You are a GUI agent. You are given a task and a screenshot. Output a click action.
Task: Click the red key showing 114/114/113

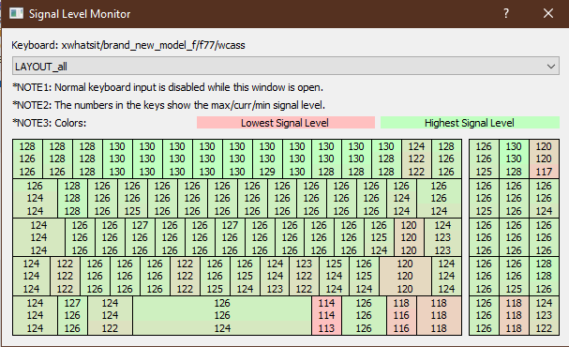pyautogui.click(x=326, y=315)
